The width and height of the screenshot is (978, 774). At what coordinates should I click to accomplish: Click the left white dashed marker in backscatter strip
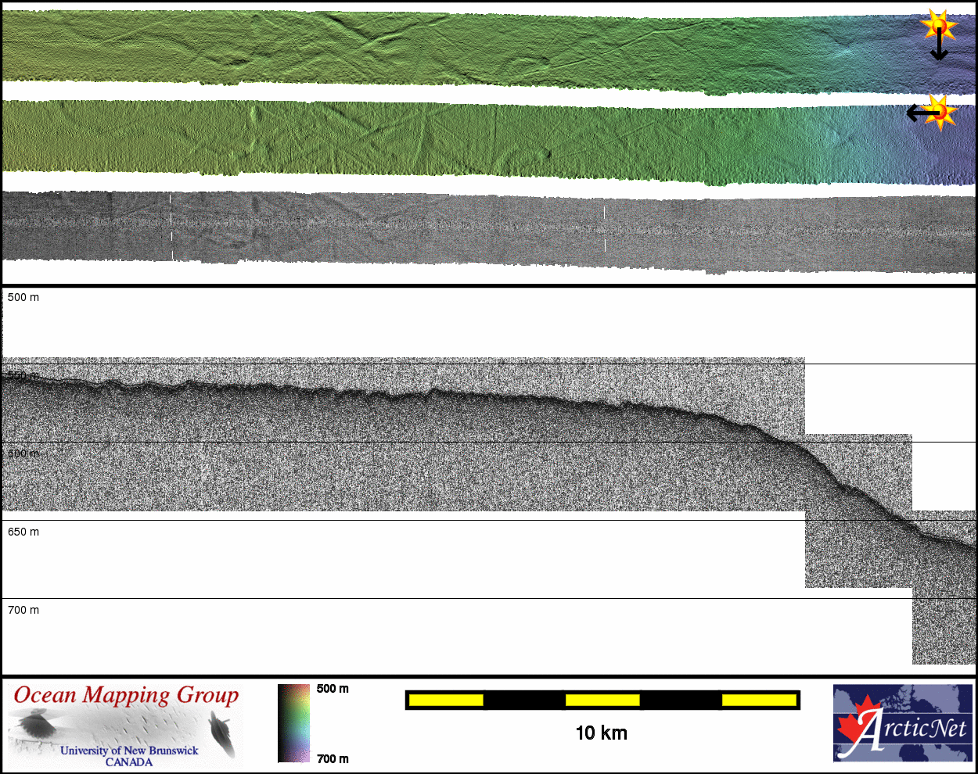[x=171, y=227]
